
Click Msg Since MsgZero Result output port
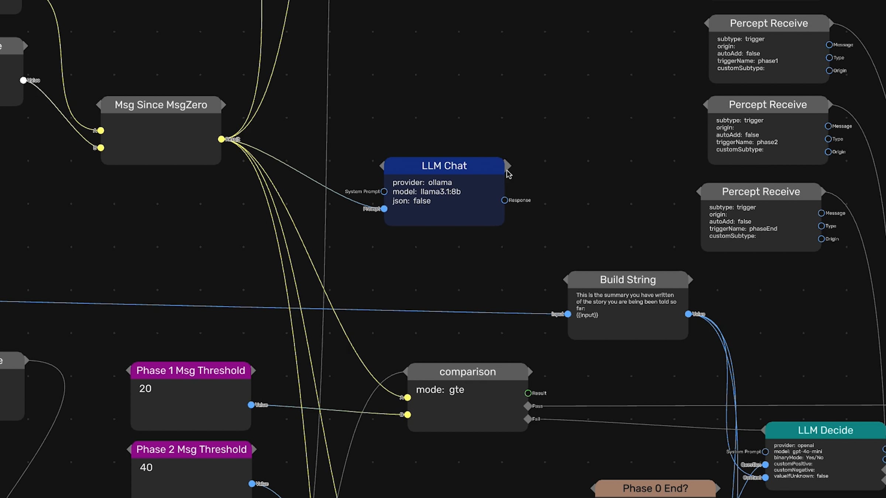point(221,139)
